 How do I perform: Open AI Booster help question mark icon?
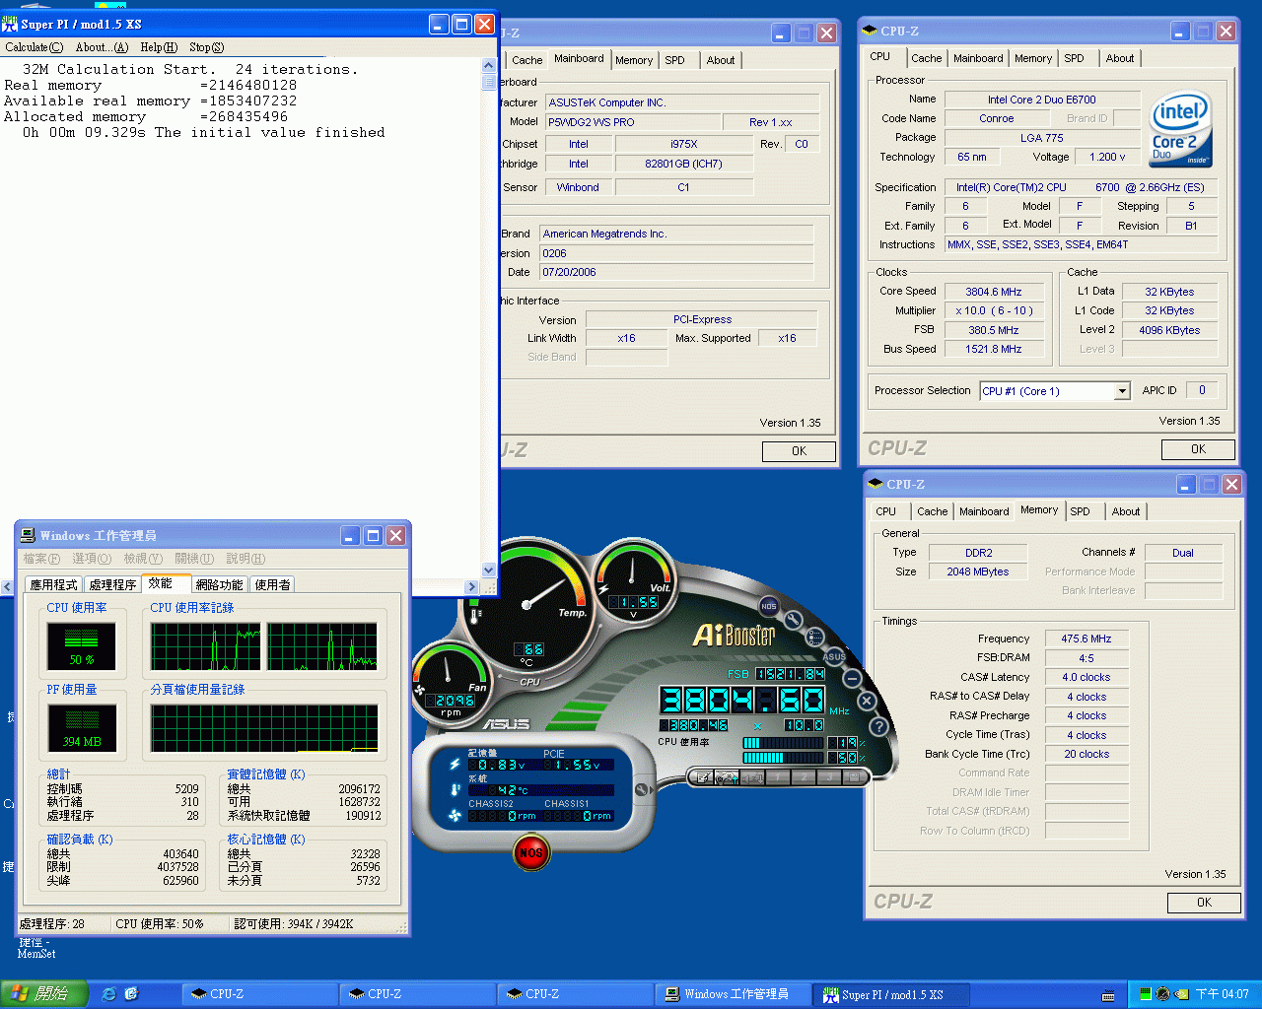coord(878,727)
